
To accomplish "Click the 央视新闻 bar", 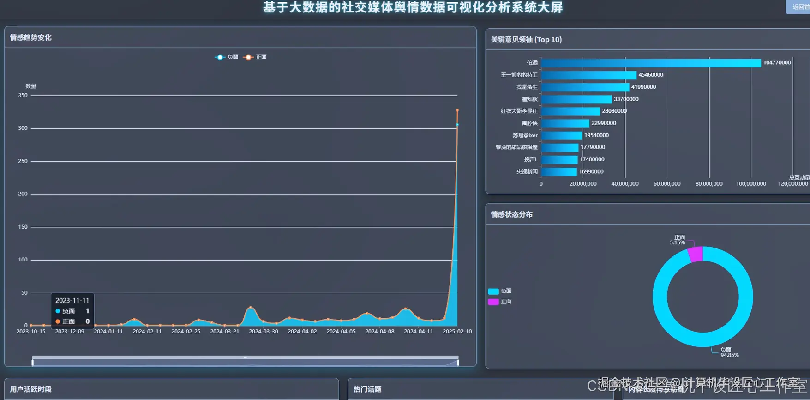I will pyautogui.click(x=558, y=172).
